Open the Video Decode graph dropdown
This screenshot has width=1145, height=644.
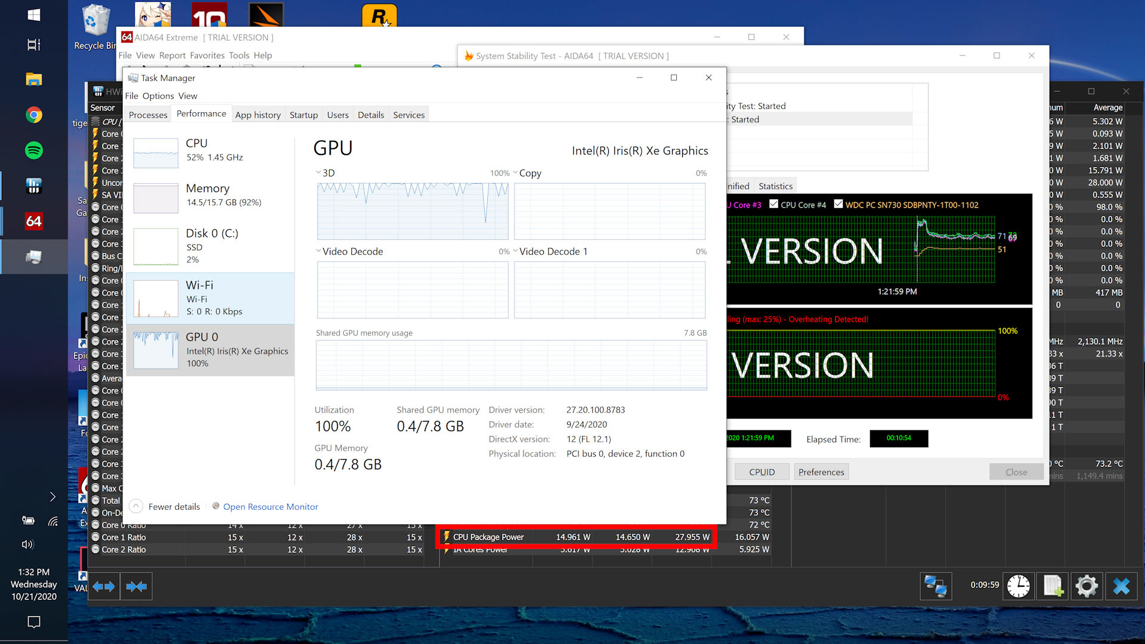(x=318, y=251)
